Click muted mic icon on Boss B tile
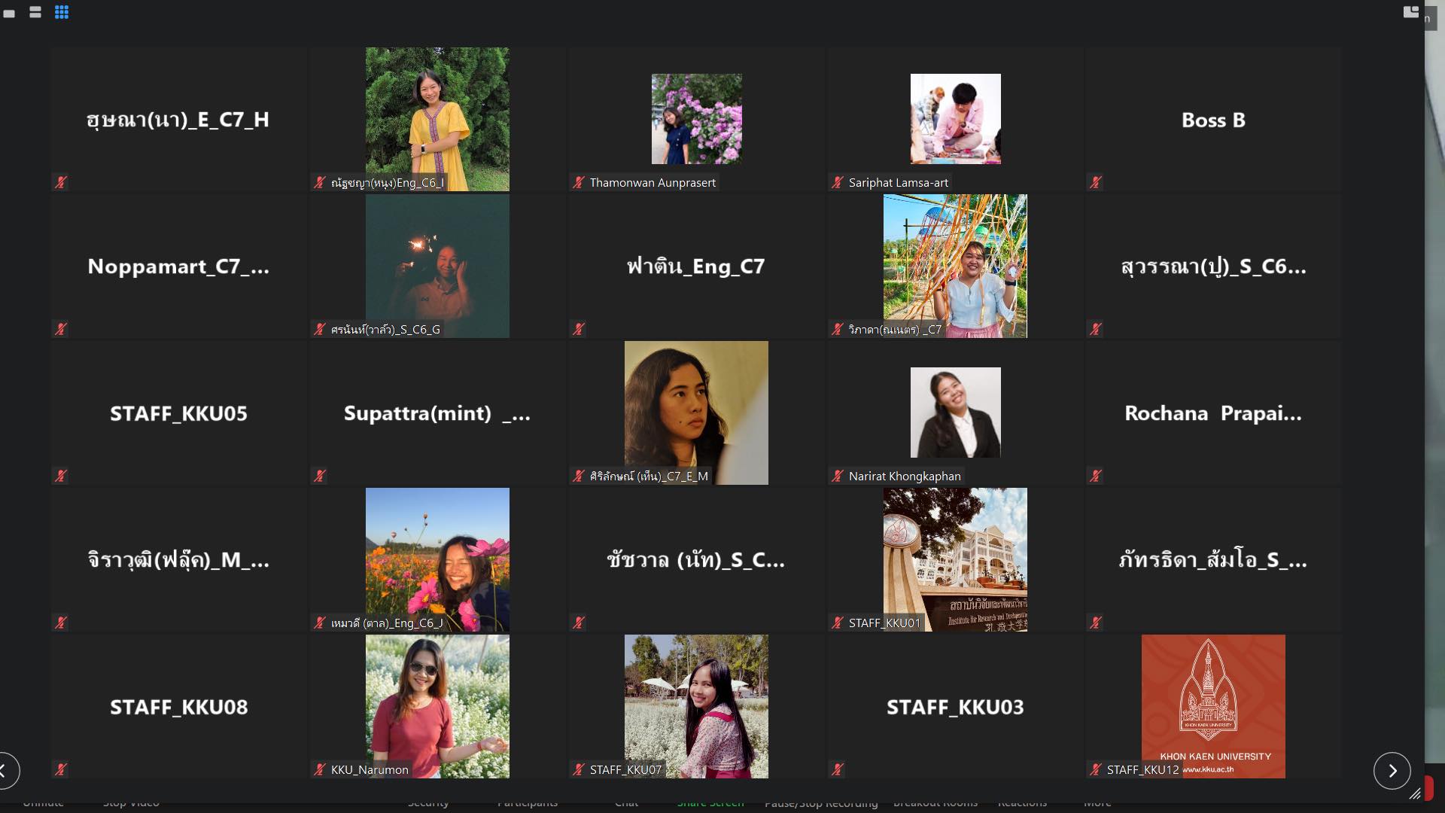 [x=1096, y=182]
